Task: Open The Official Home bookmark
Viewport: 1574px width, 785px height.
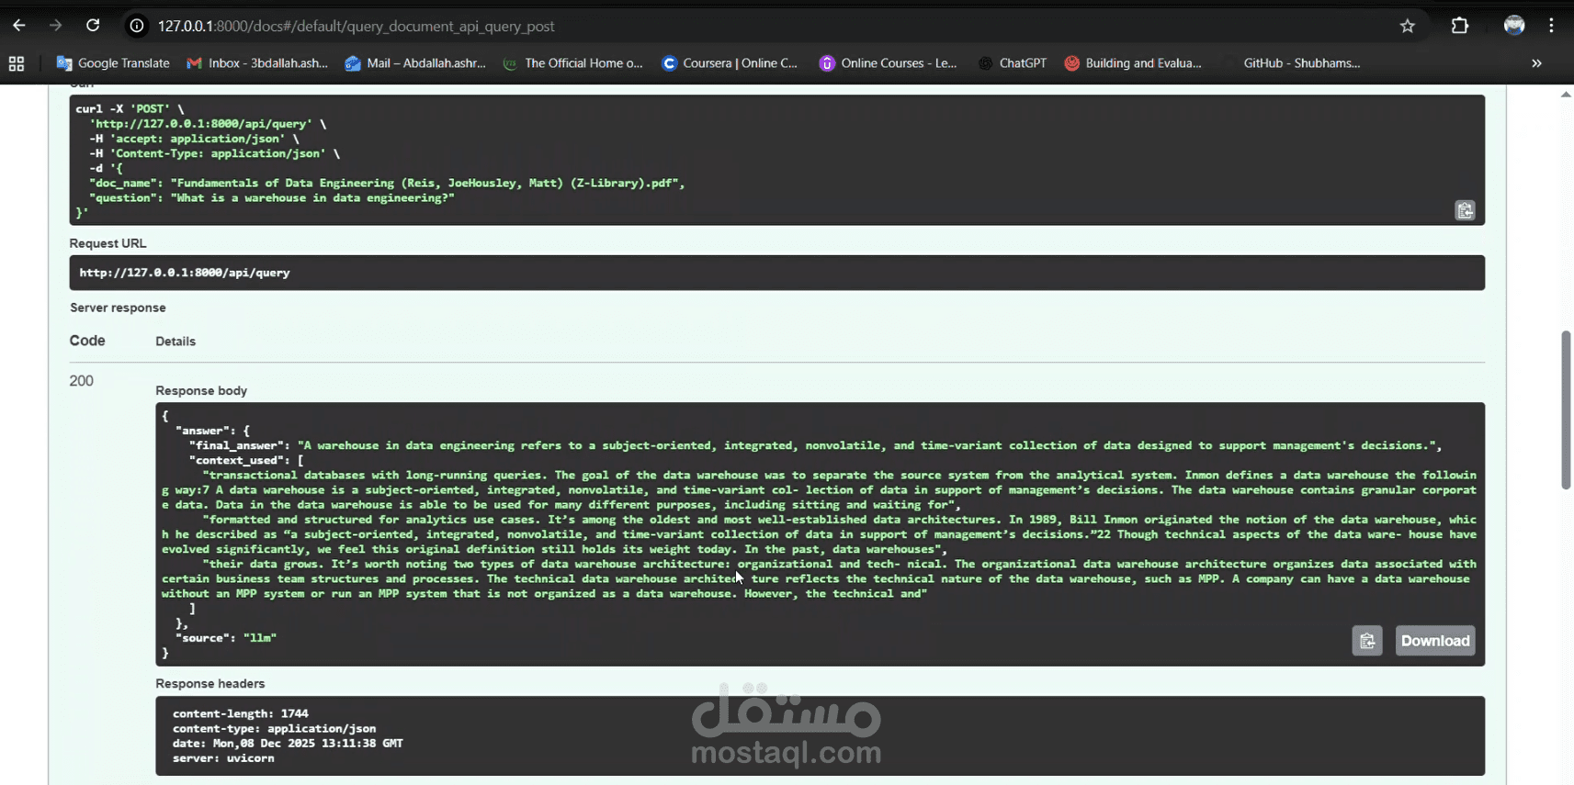Action: [x=573, y=63]
